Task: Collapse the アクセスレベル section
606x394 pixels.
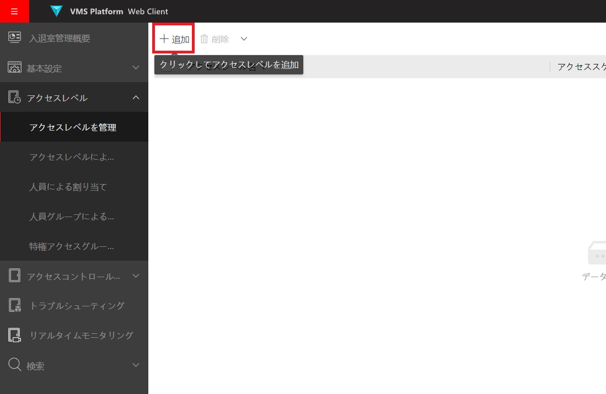Action: pos(136,97)
